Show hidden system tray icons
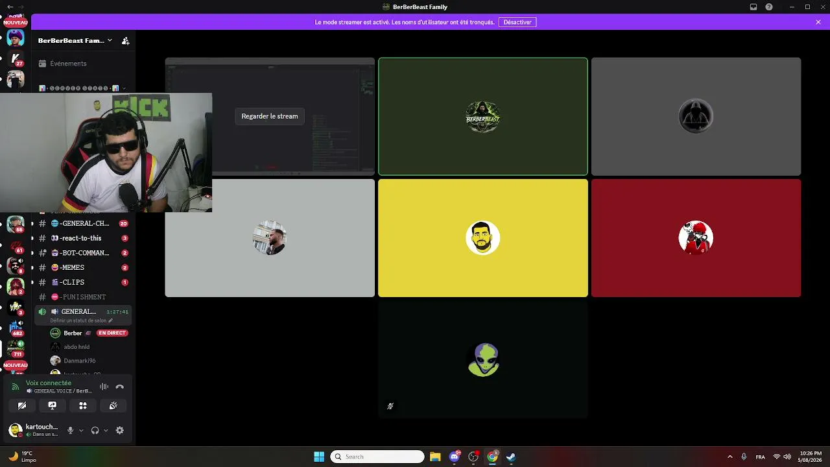Viewport: 830px width, 467px height. click(729, 457)
